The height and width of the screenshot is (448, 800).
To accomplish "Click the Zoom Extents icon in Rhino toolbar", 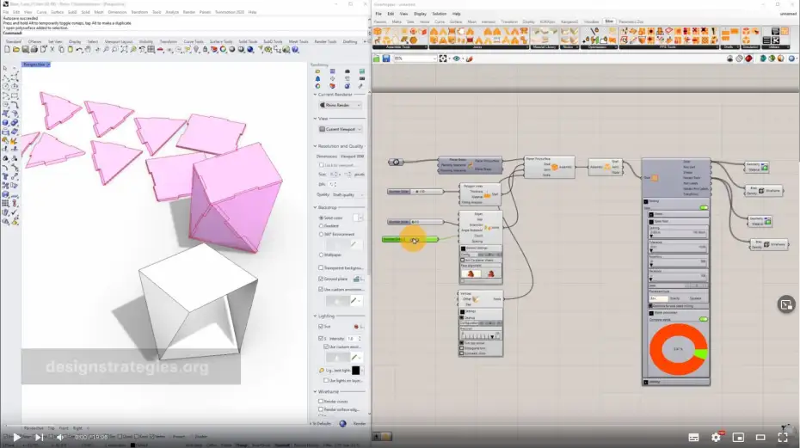I will tap(124, 50).
